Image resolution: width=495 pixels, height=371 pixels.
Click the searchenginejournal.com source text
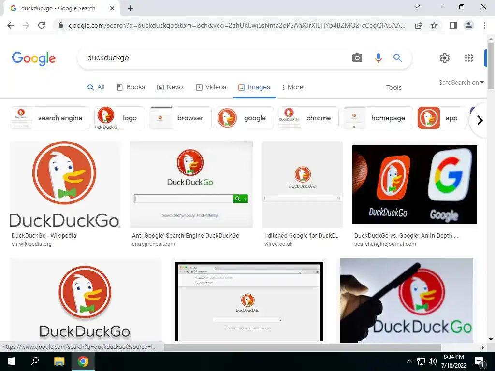[385, 244]
